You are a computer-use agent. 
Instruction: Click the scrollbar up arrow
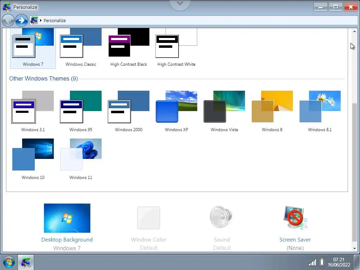coord(354,31)
